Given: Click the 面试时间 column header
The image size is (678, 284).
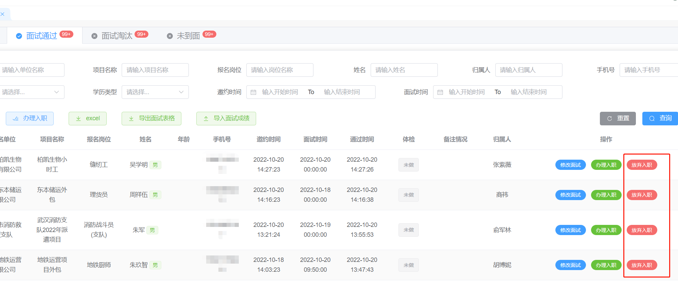Looking at the screenshot, I should pyautogui.click(x=315, y=139).
